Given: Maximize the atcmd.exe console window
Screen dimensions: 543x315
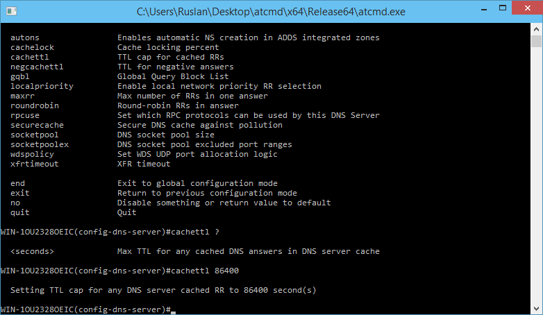Looking at the screenshot, I should pos(503,8).
